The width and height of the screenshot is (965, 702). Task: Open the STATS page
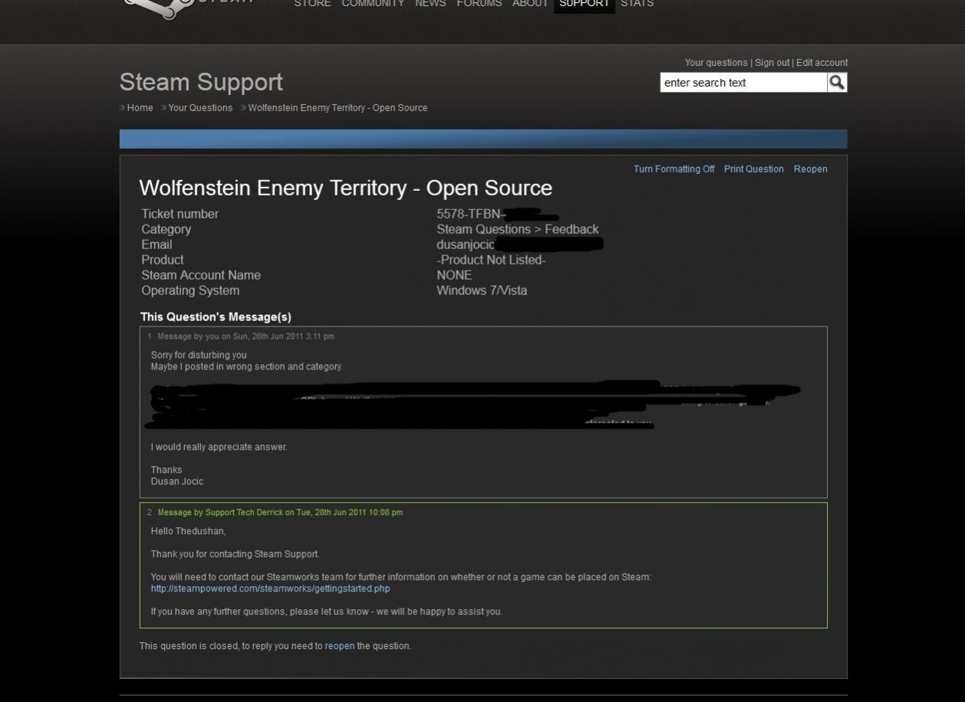637,4
